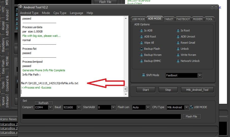Switch to the ADB MODE tab
The height and width of the screenshot is (137, 230).
coord(155,19)
